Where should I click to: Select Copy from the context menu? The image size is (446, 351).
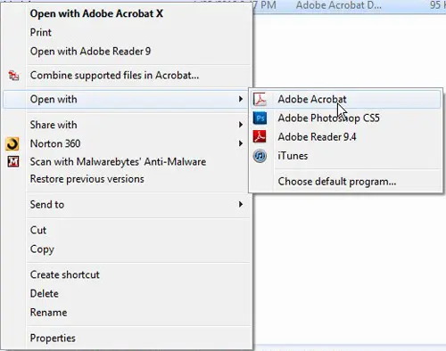coord(42,249)
